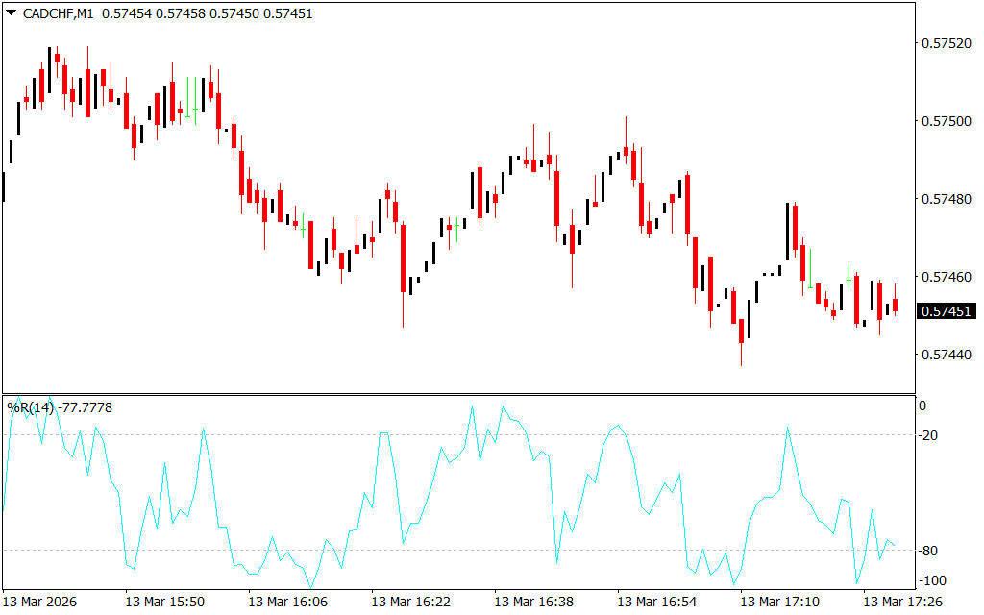The image size is (984, 615).
Task: Click the dropdown triangle beside CADCHF,M1
Action: coord(11,13)
